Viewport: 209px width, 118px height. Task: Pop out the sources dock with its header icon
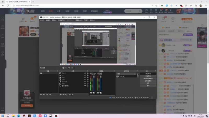(x=88, y=71)
